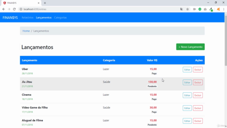Delete the Uber entry

198,70
